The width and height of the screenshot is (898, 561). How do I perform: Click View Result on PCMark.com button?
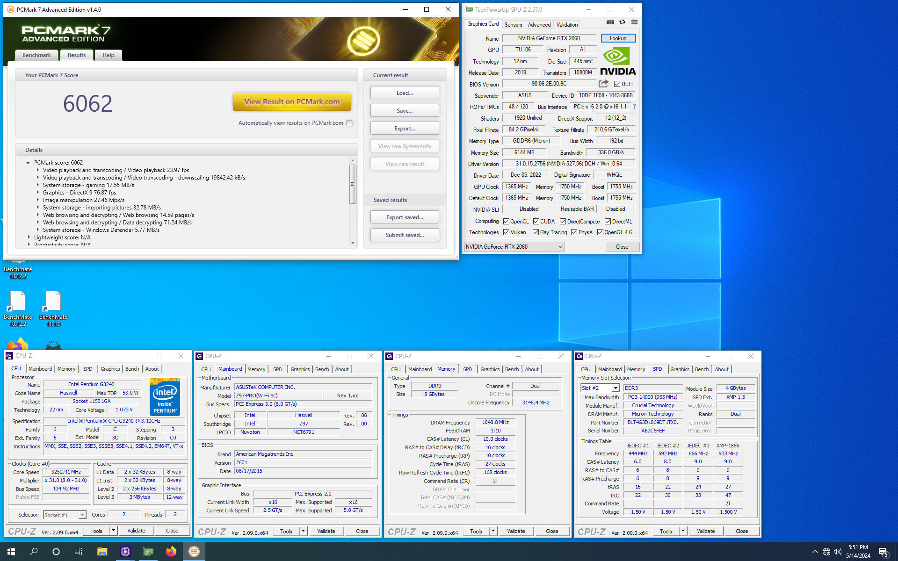(292, 101)
